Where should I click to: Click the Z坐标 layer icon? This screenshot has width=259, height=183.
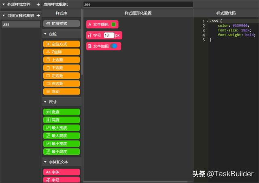click(x=48, y=52)
